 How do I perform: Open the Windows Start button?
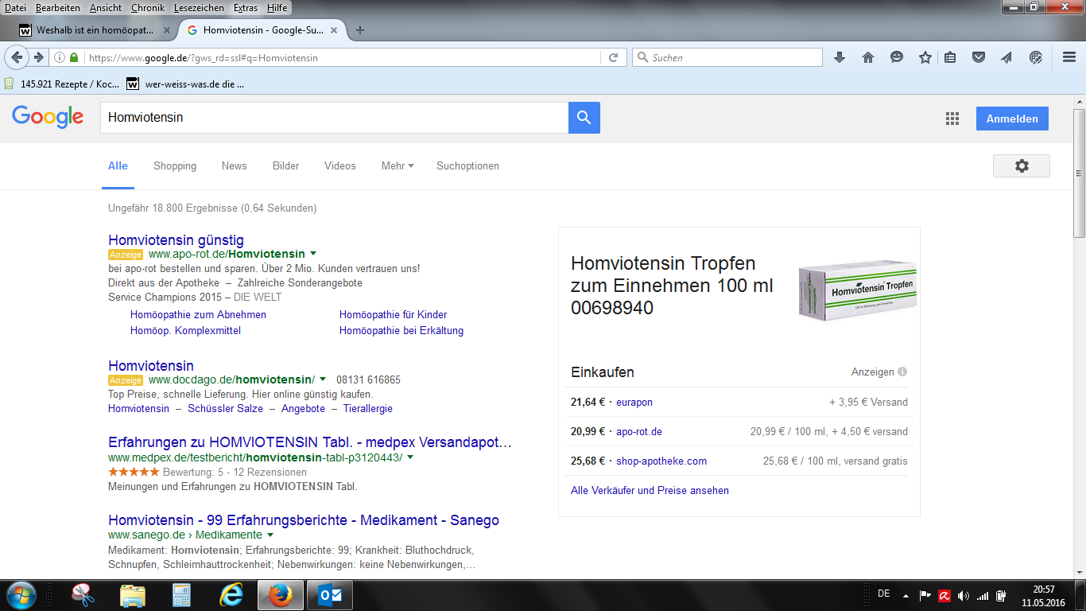point(21,595)
